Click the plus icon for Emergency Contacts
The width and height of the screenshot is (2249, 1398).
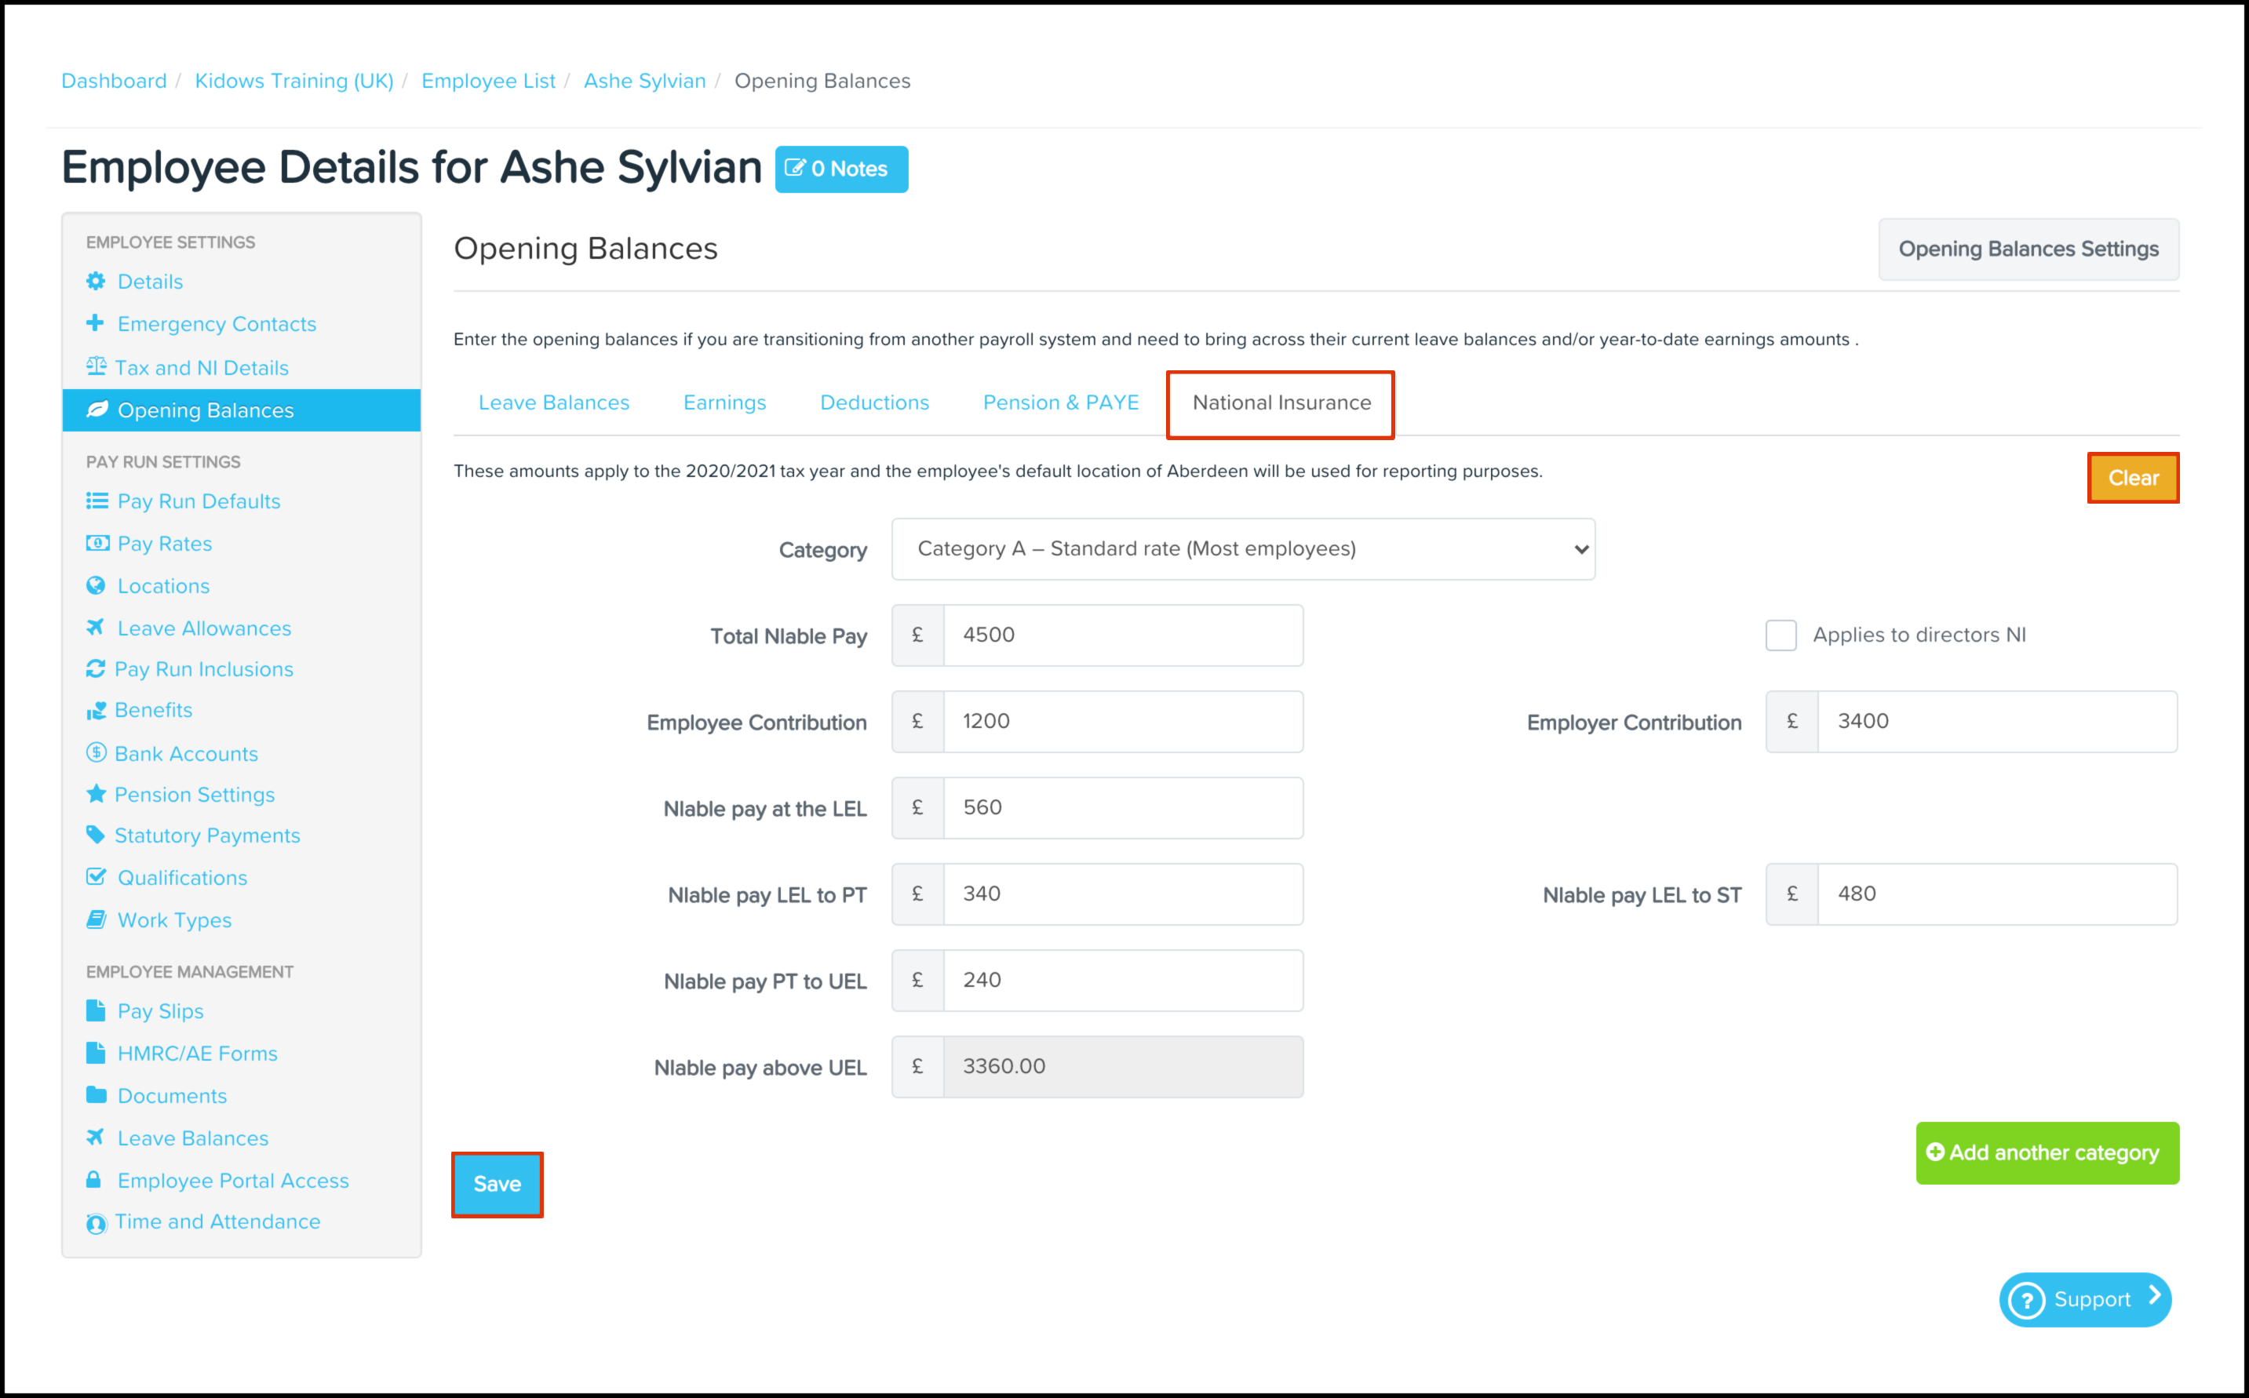[x=95, y=322]
